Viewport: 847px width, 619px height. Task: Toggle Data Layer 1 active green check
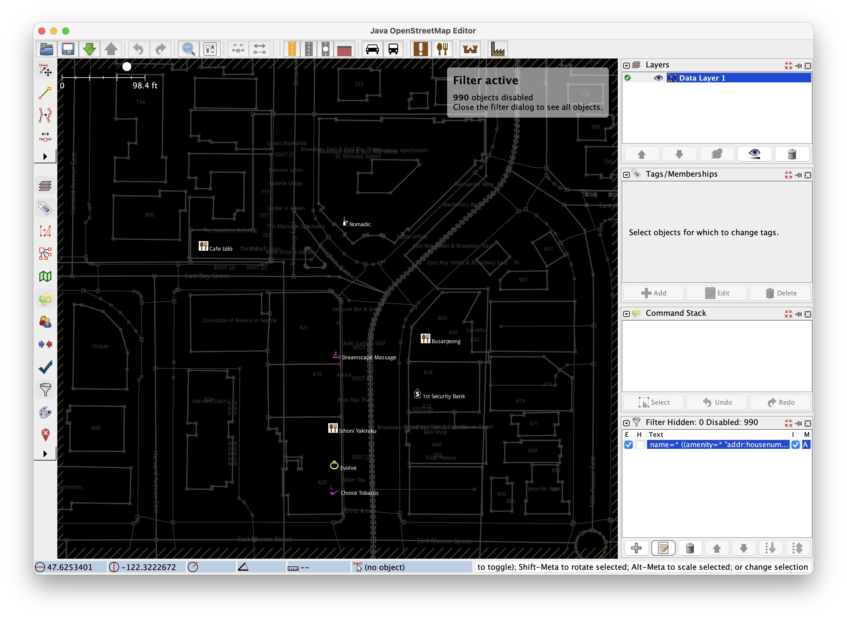click(627, 78)
